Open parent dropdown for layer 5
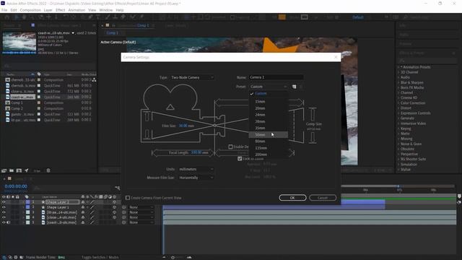Screen dimensions: 462x260 [141, 222]
